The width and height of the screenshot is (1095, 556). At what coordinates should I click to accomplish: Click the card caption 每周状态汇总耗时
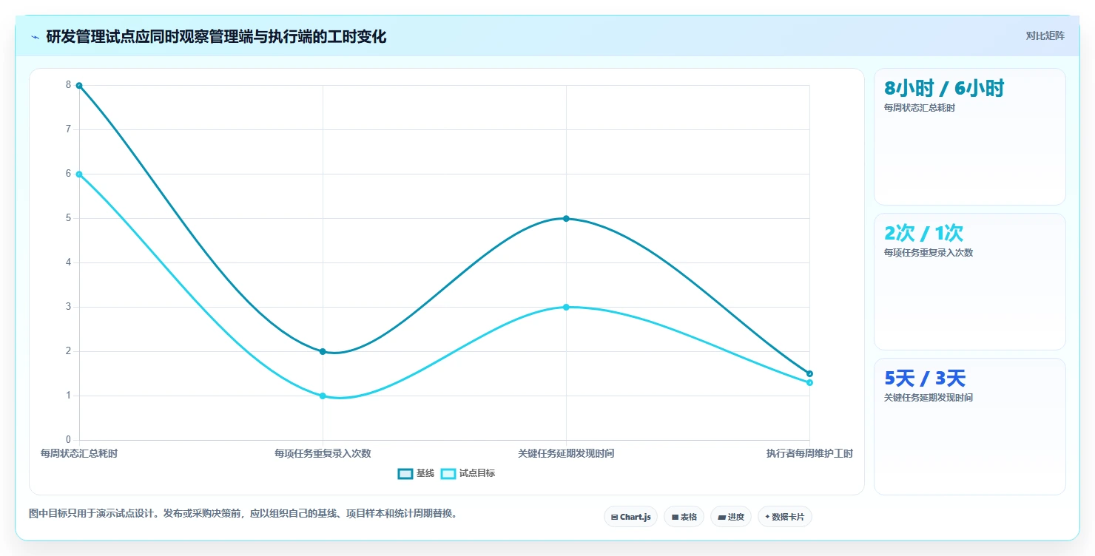pyautogui.click(x=920, y=108)
